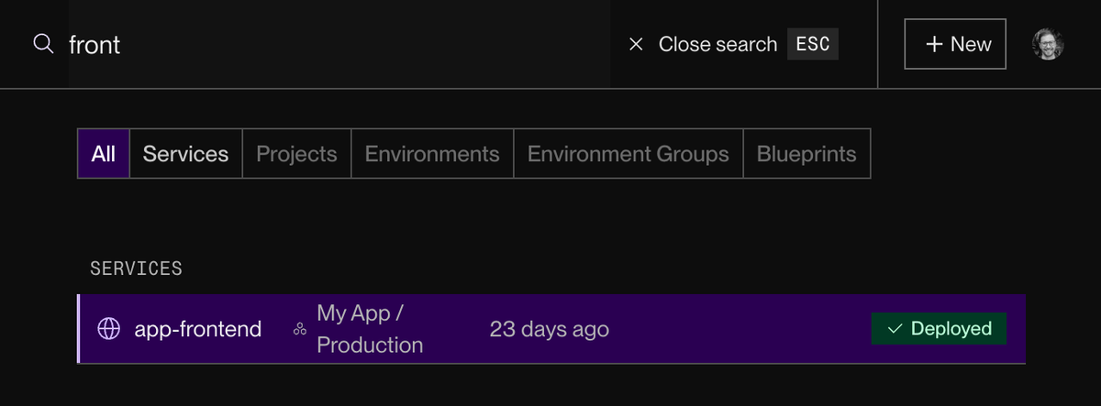Filter results by Projects
The image size is (1101, 406).
coord(296,153)
